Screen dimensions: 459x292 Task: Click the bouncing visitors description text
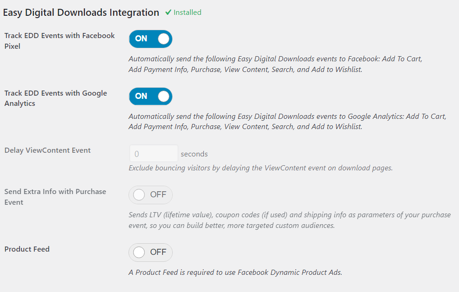pyautogui.click(x=260, y=168)
